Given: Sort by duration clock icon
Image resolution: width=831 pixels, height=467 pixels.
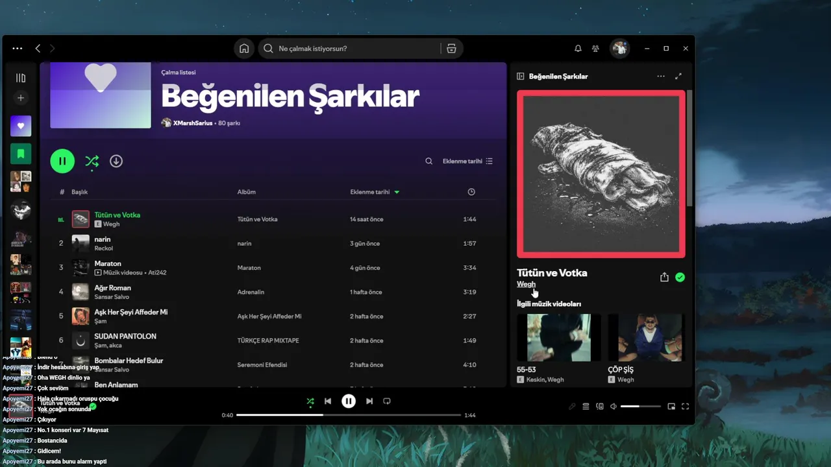Looking at the screenshot, I should coord(471,192).
